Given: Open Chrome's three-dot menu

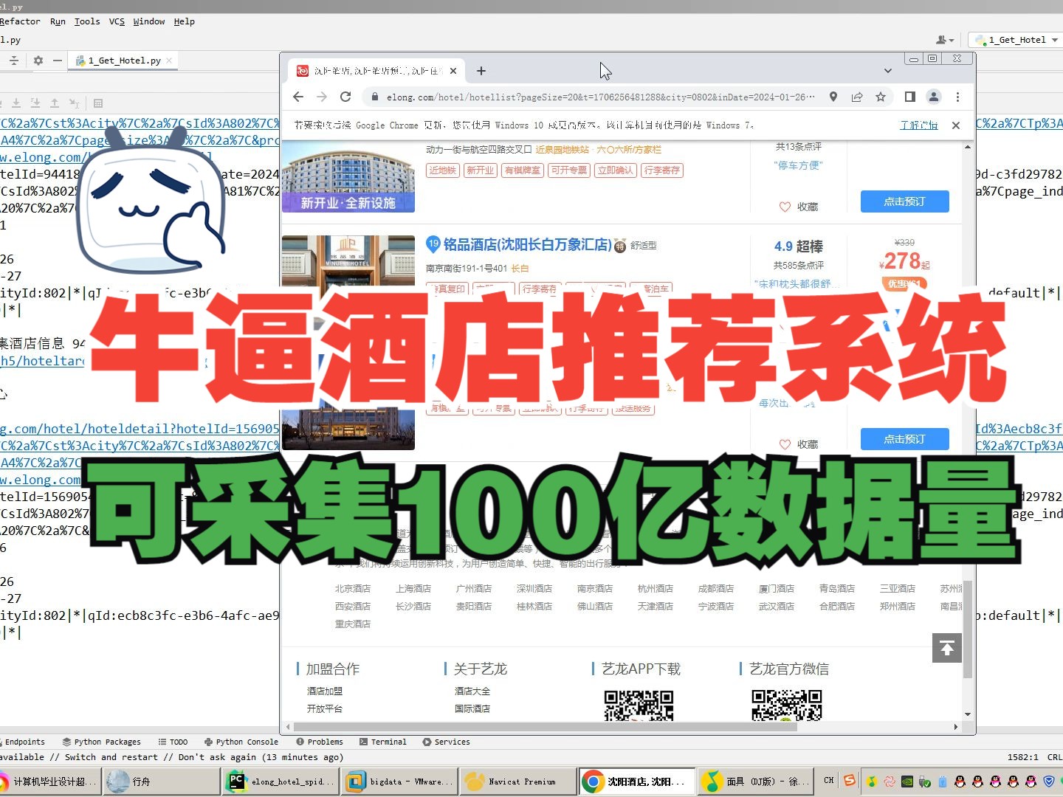Looking at the screenshot, I should [x=957, y=97].
